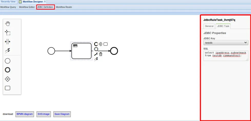Select the start event circle on canvas

(x=51, y=51)
